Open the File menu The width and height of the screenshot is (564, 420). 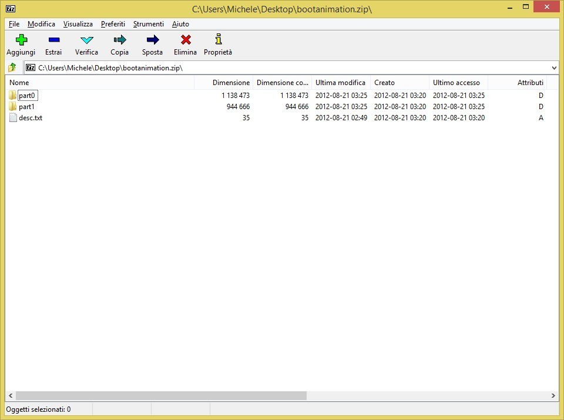coord(14,24)
